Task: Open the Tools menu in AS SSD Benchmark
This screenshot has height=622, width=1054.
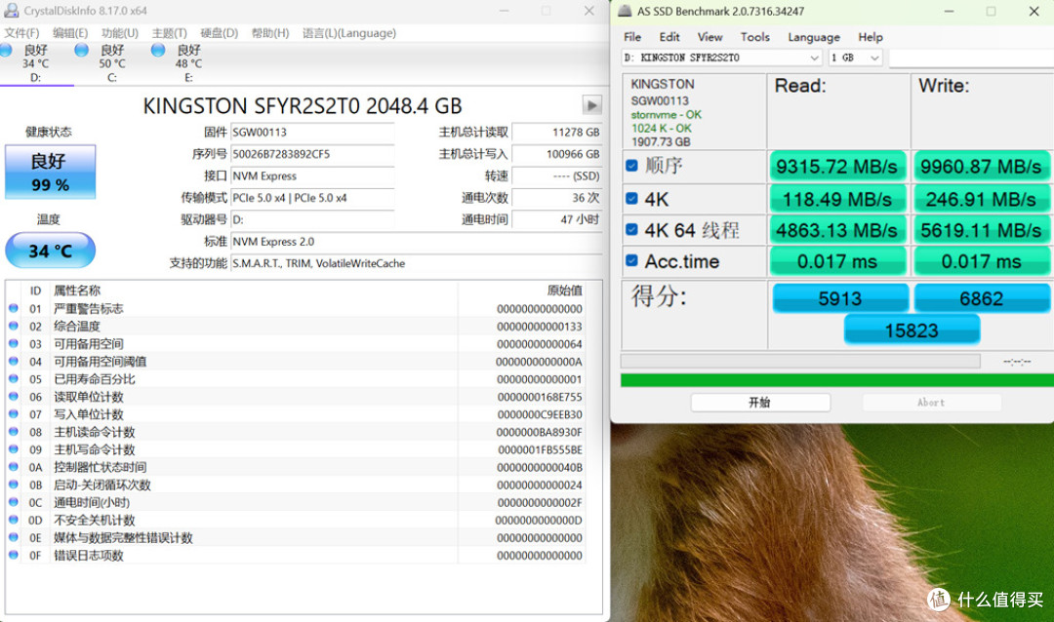Action: point(754,37)
